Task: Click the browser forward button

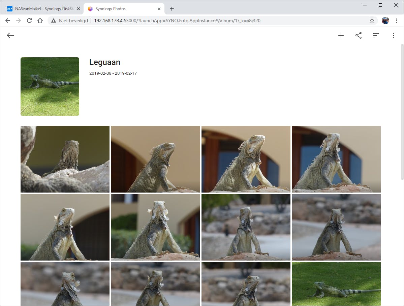Action: [x=19, y=21]
